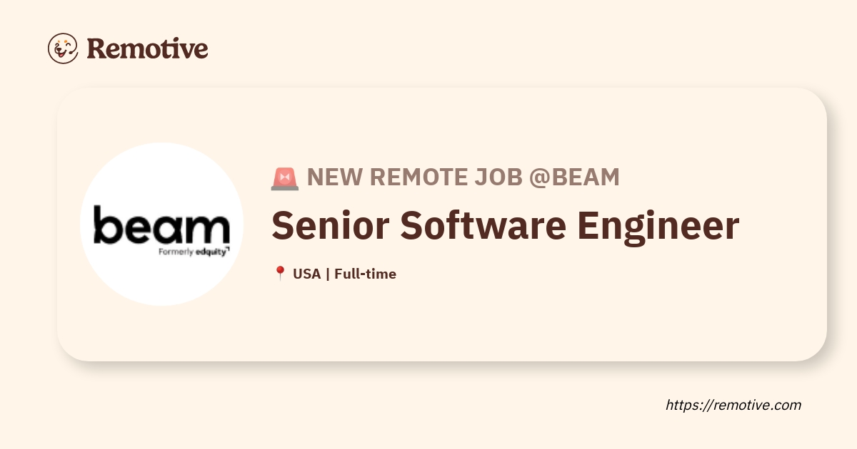
Task: Open the circular Beam company logo
Action: click(161, 224)
